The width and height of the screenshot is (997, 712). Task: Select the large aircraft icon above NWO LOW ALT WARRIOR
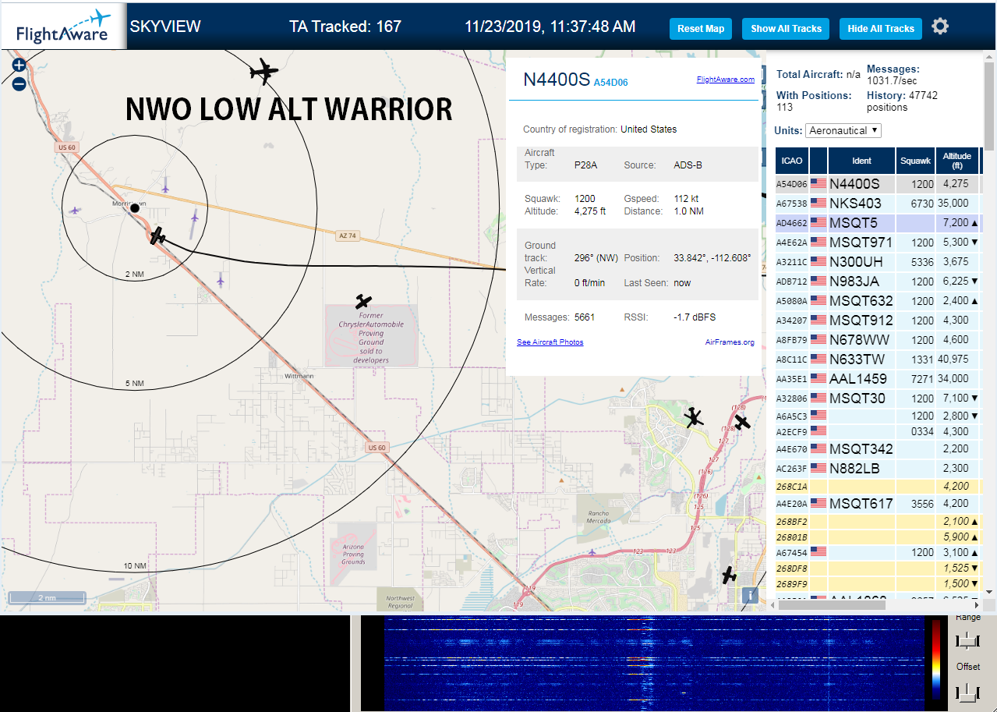[264, 72]
